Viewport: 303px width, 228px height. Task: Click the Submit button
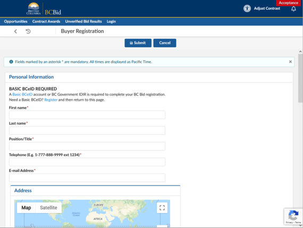click(x=138, y=43)
